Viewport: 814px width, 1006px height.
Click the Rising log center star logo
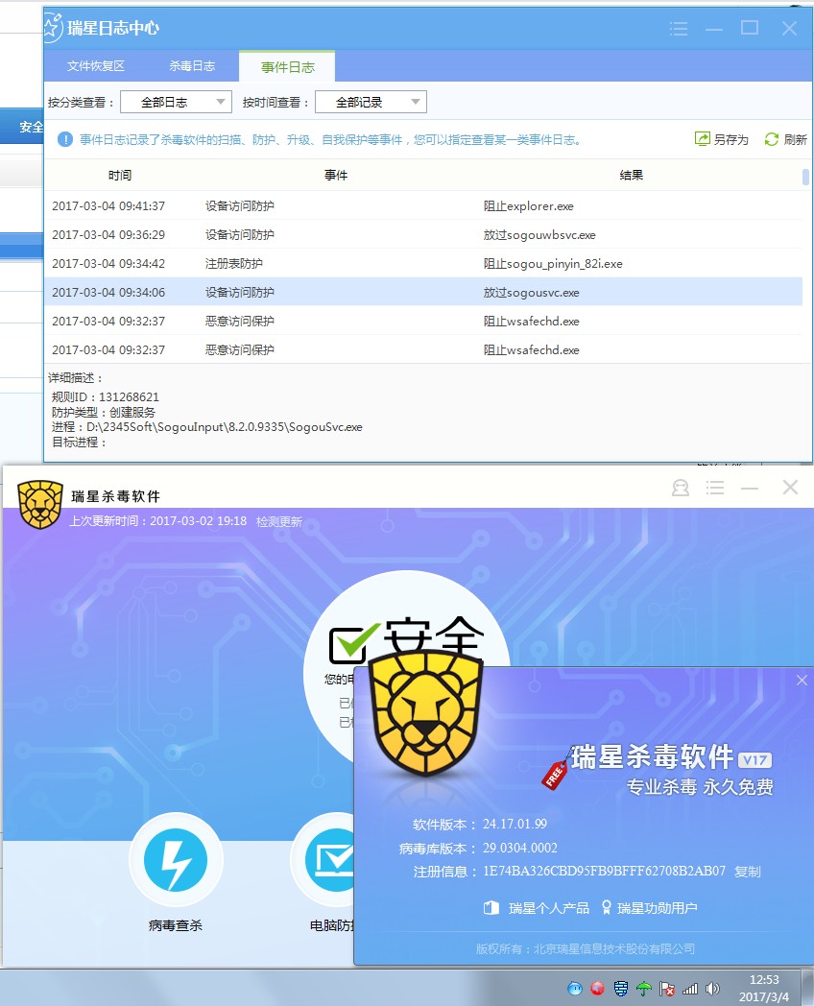click(53, 28)
